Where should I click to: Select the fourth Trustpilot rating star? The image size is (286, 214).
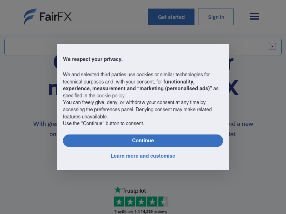152,202
